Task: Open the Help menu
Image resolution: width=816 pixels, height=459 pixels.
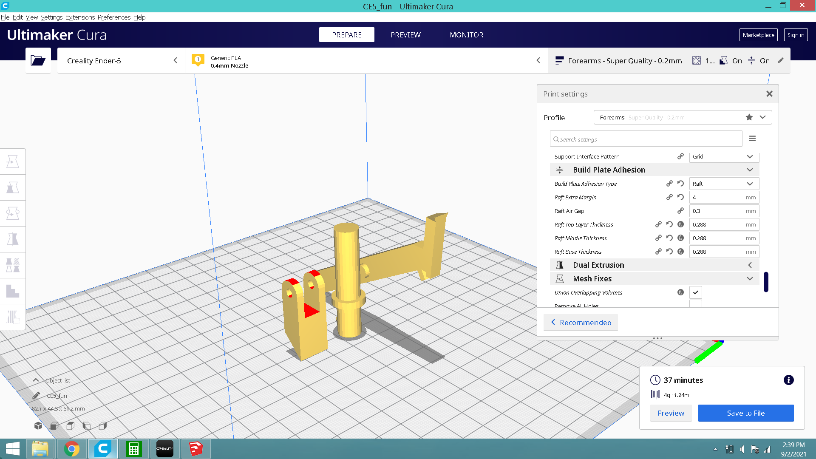Action: pyautogui.click(x=139, y=17)
